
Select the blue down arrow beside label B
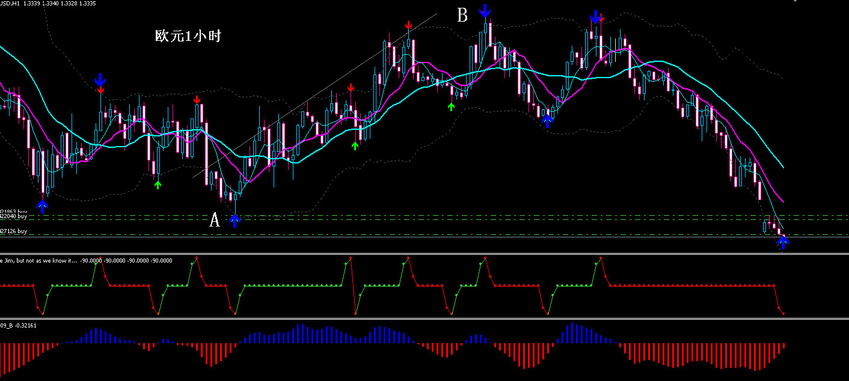click(485, 11)
